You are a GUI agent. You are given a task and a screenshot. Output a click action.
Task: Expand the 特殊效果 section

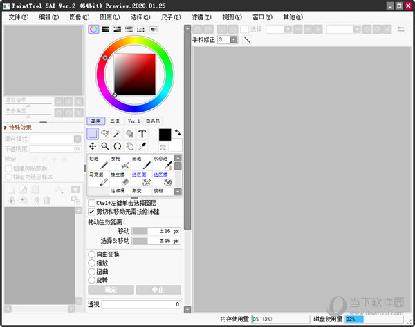(x=18, y=128)
